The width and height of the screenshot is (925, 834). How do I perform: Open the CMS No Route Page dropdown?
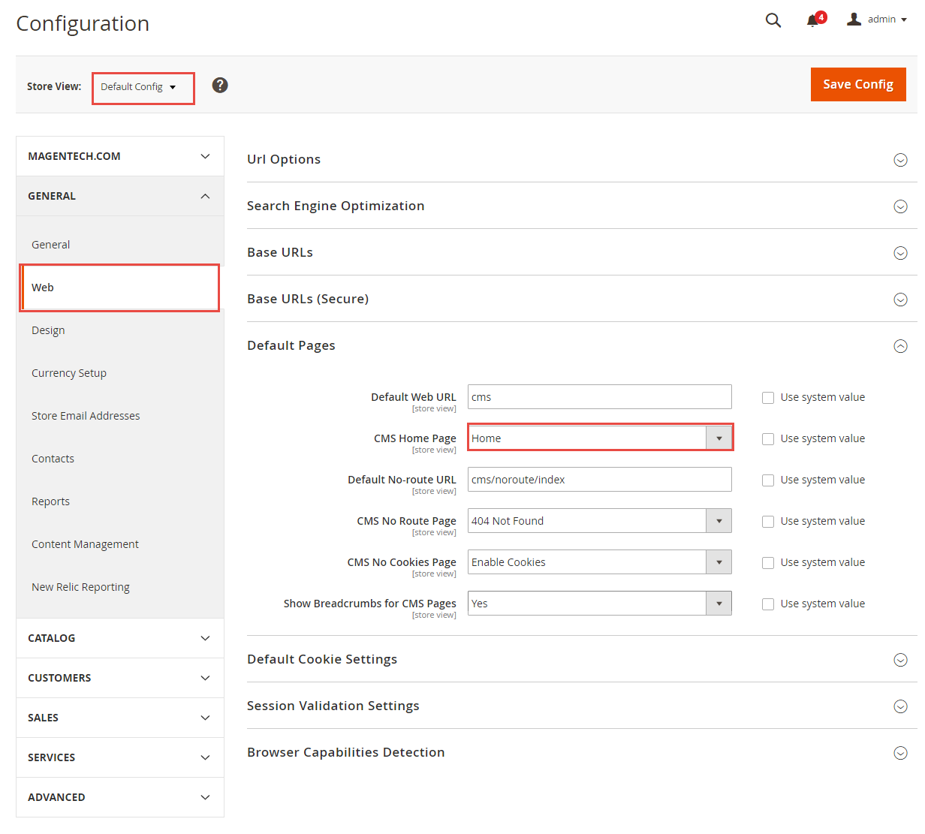pyautogui.click(x=599, y=521)
